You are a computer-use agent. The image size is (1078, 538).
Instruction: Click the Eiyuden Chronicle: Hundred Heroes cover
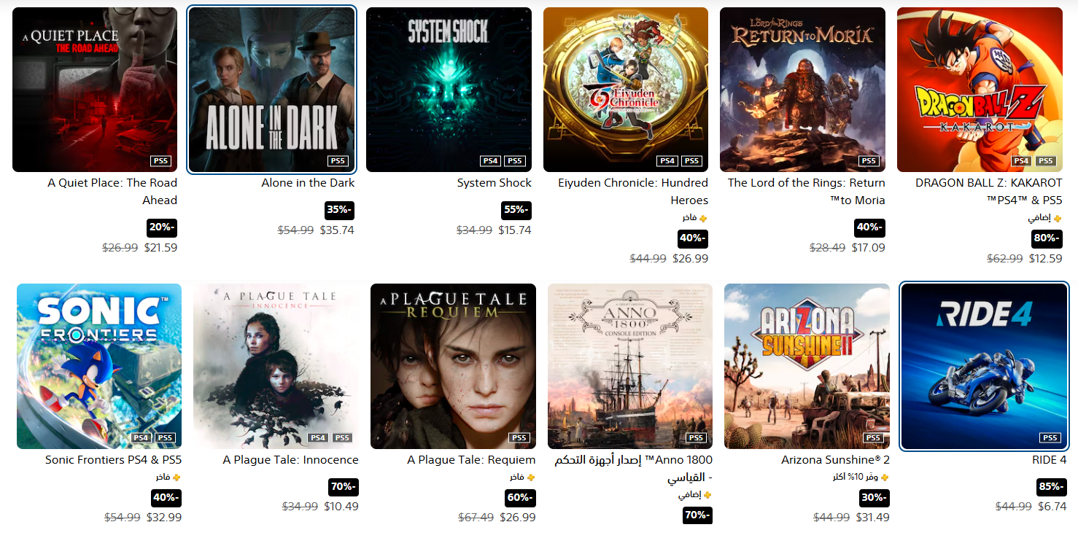(626, 90)
